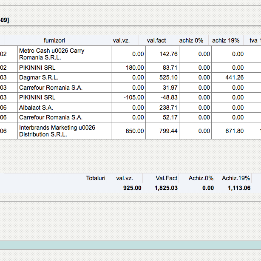Image resolution: width=261 pixels, height=261 pixels.
Task: Select the 1,825.03 total invoice value
Action: pyautogui.click(x=166, y=188)
